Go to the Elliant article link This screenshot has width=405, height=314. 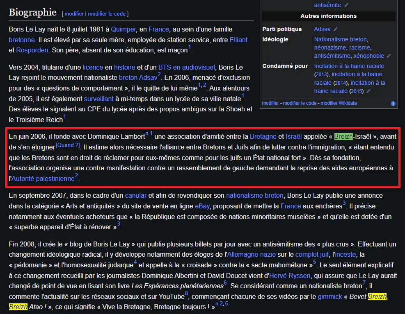238,40
